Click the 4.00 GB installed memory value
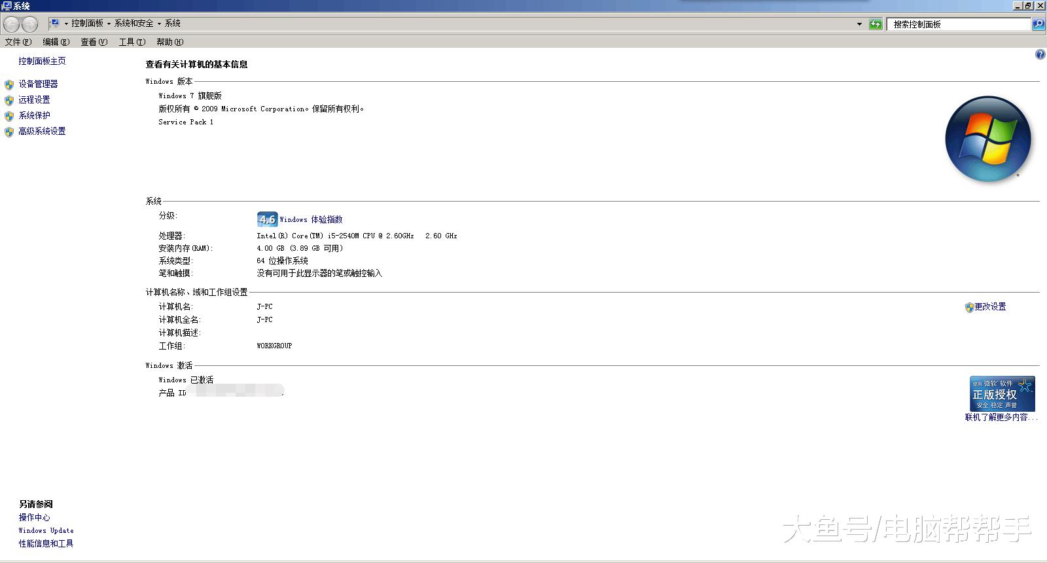Screen dimensions: 1047x563 click(300, 248)
